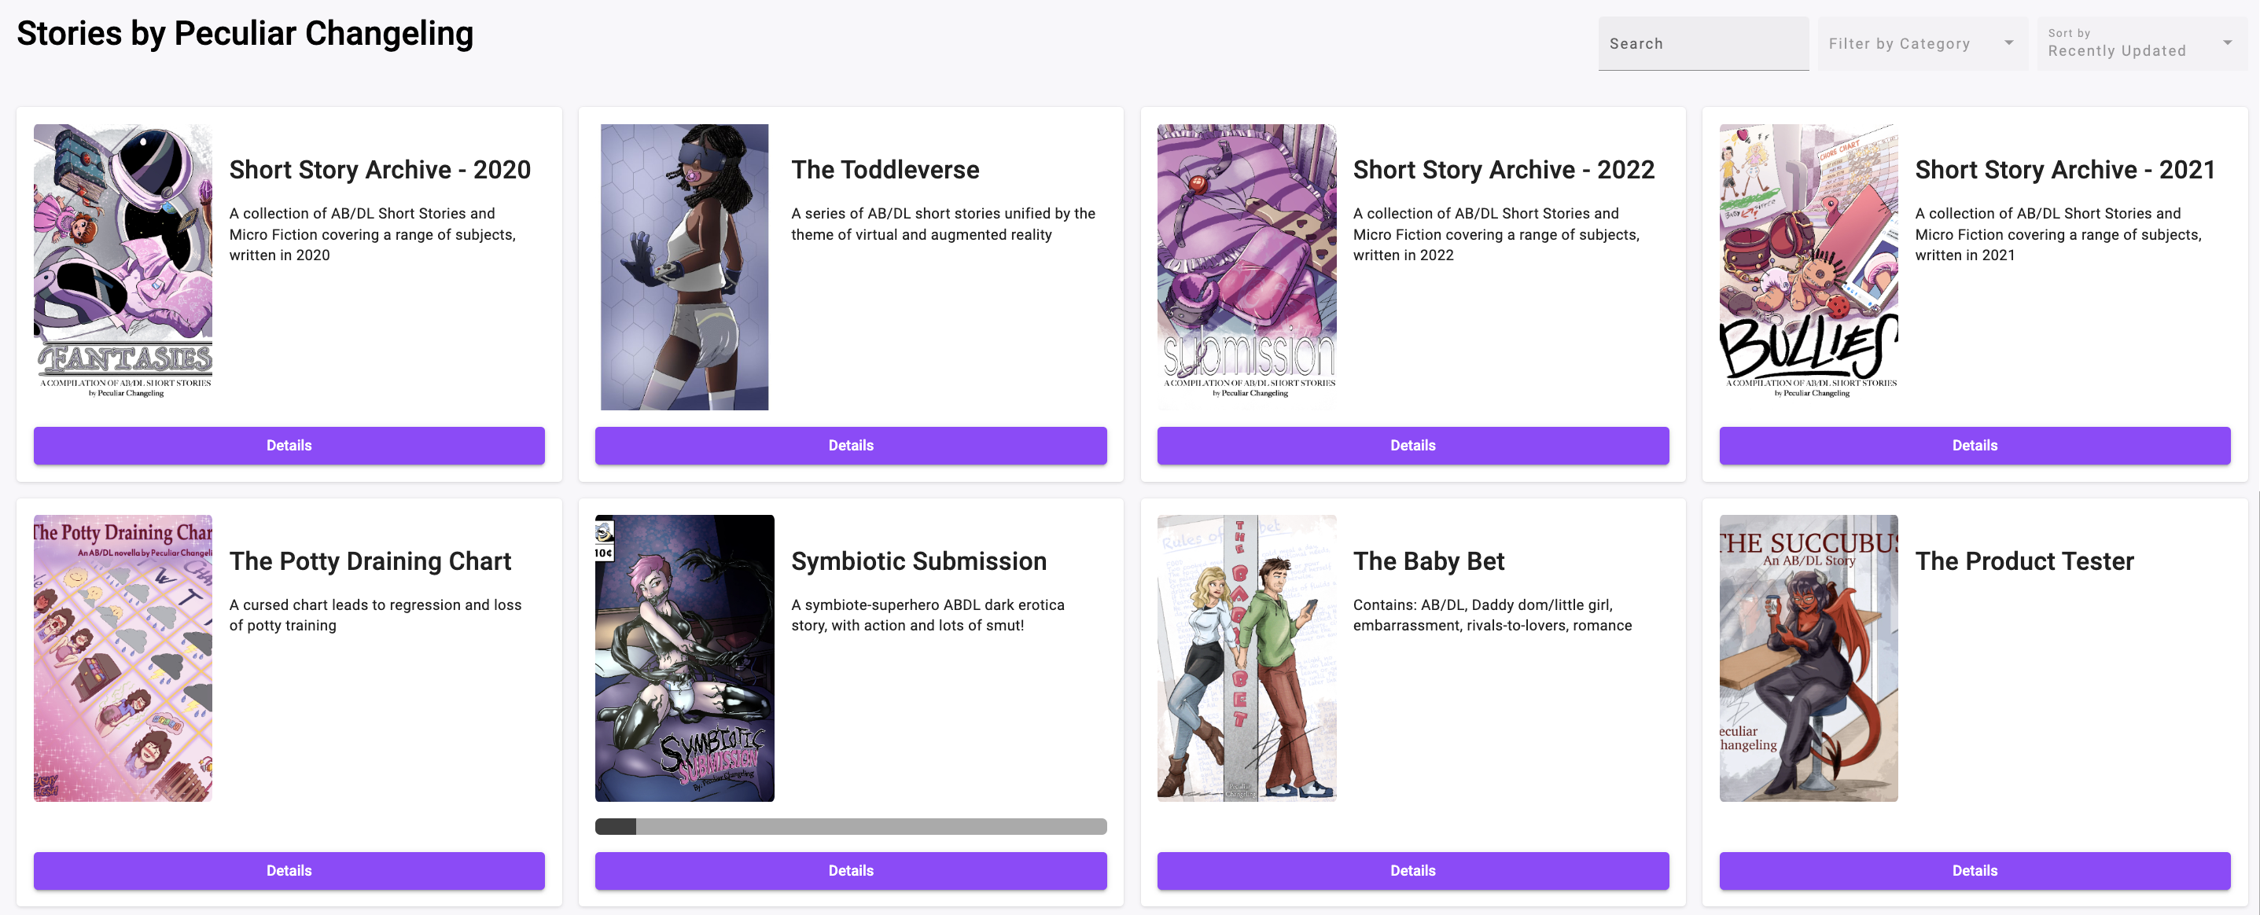Open Details for Short Story Archive - 2020

(x=289, y=445)
